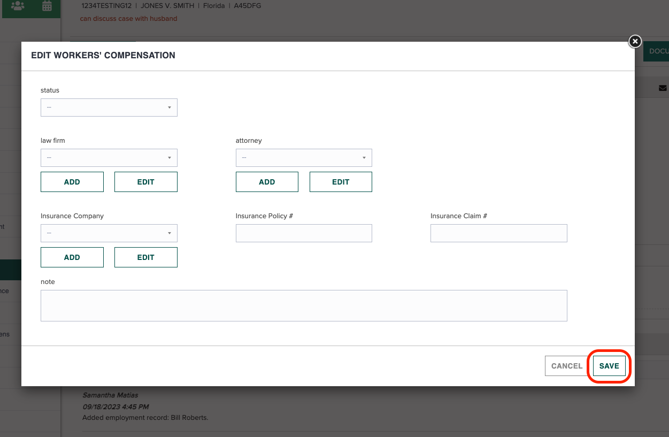Click the envelope icon behind the dialog
Viewport: 669px width, 437px height.
(663, 88)
